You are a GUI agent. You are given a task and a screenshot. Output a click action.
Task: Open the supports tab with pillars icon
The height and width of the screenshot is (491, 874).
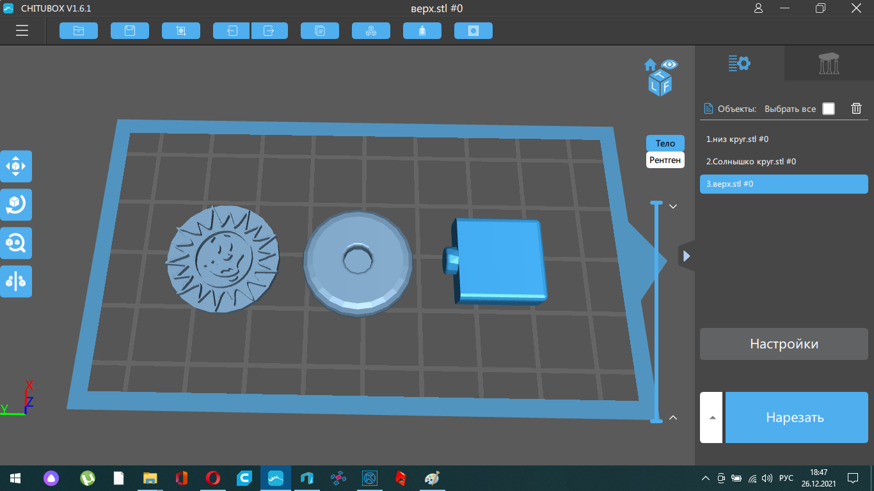pyautogui.click(x=829, y=63)
